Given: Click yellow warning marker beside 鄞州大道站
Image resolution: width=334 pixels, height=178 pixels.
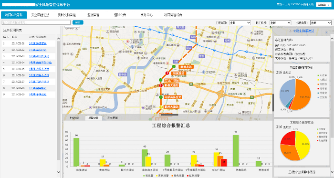Looking at the screenshot, I should [161, 107].
